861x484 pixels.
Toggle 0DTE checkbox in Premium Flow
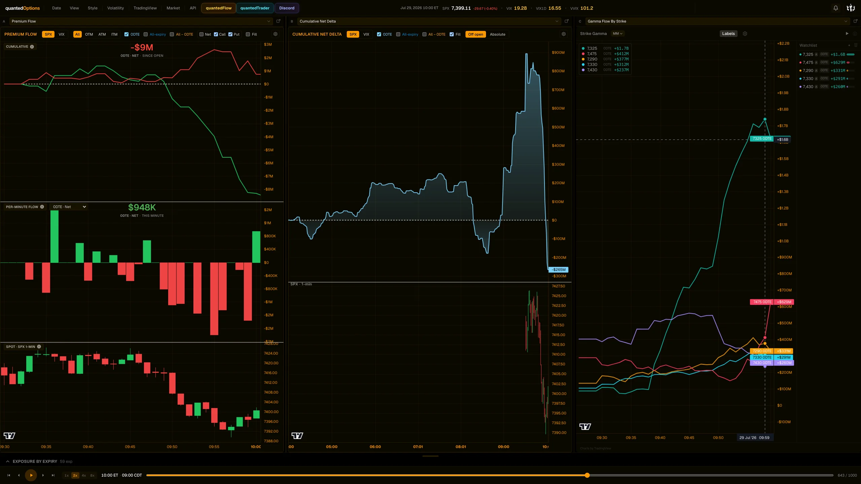click(126, 34)
